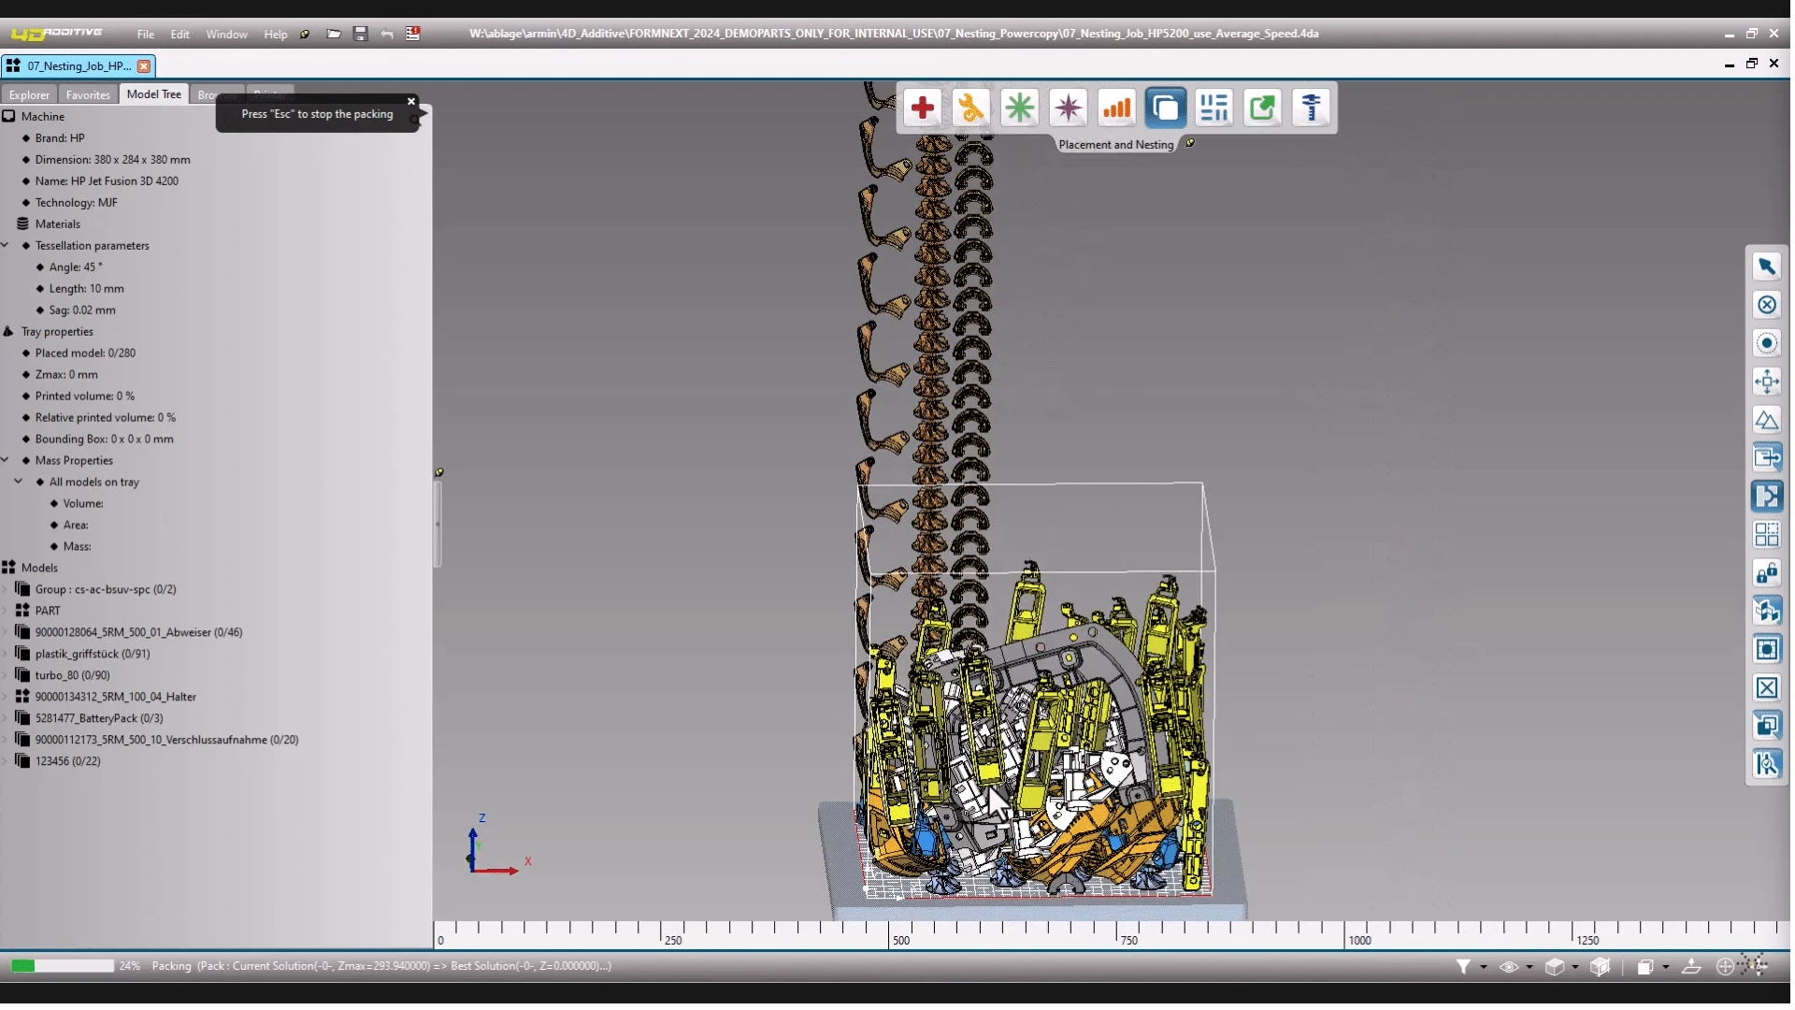Collapse the All models on tray node
The image size is (1795, 1010).
18,482
